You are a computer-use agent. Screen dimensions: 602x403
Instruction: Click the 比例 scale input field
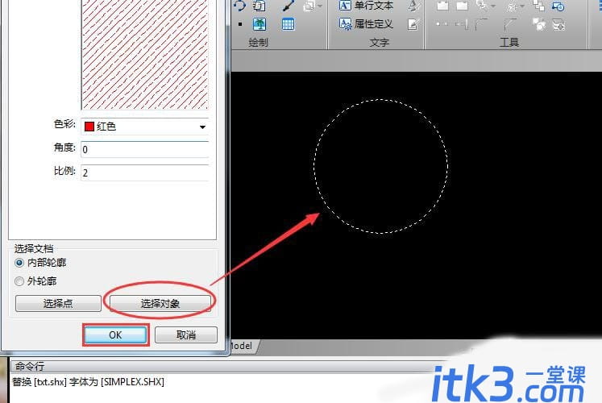tap(145, 172)
